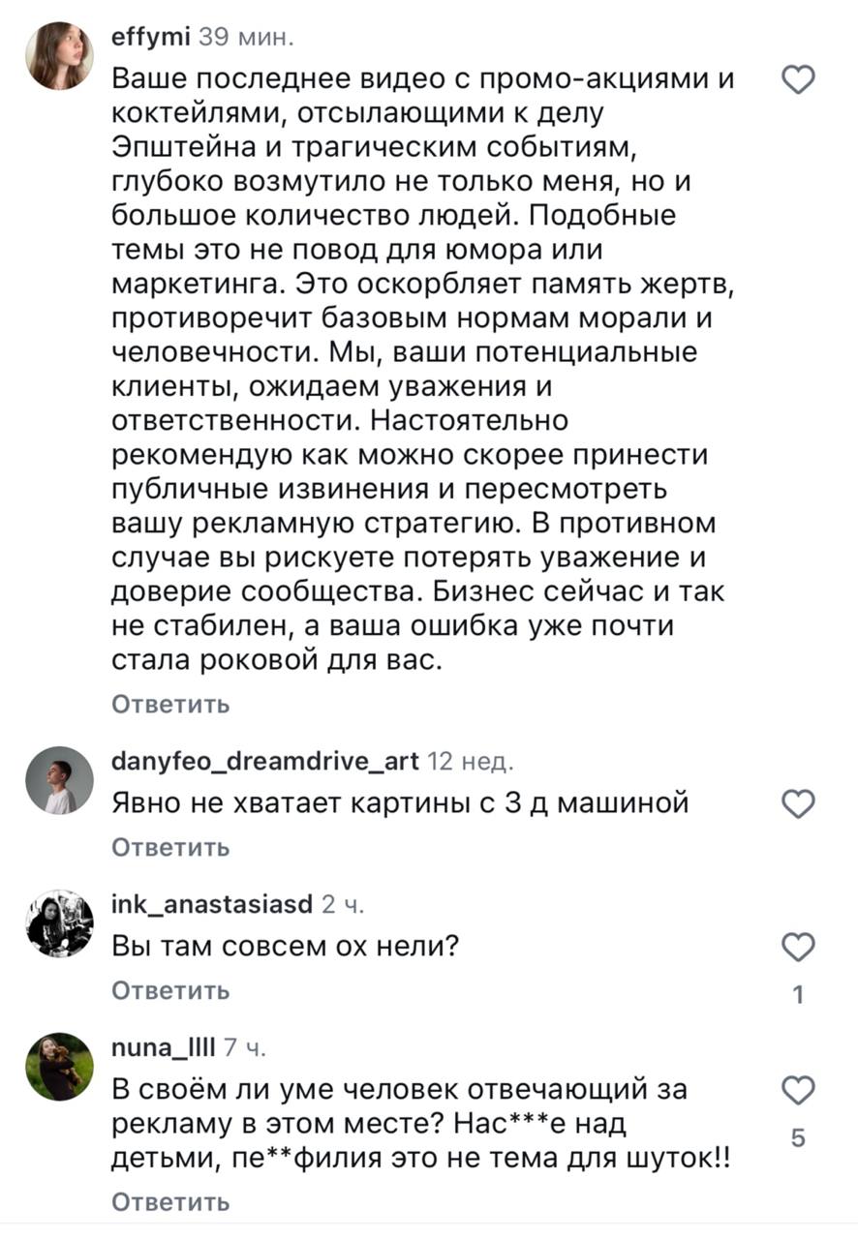Open the danyfeo_dreamdrive_art username link
This screenshot has width=858, height=1239.
(265, 762)
